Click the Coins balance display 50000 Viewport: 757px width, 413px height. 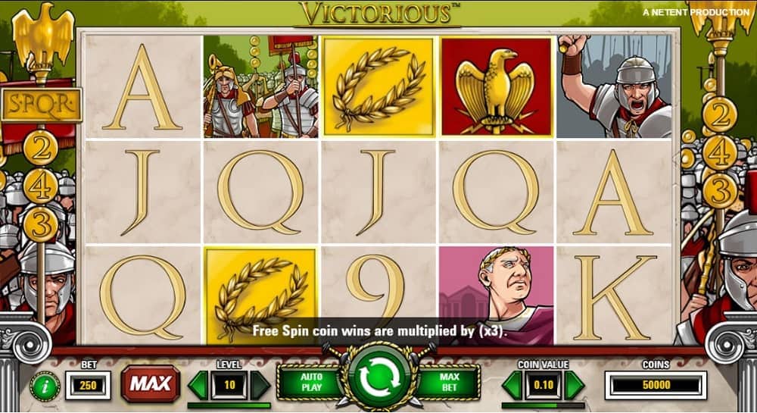[656, 385]
